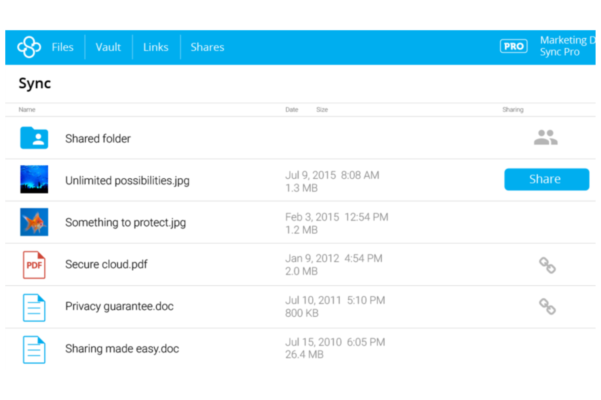Click the blue folder icon of Shared folder

(34, 138)
